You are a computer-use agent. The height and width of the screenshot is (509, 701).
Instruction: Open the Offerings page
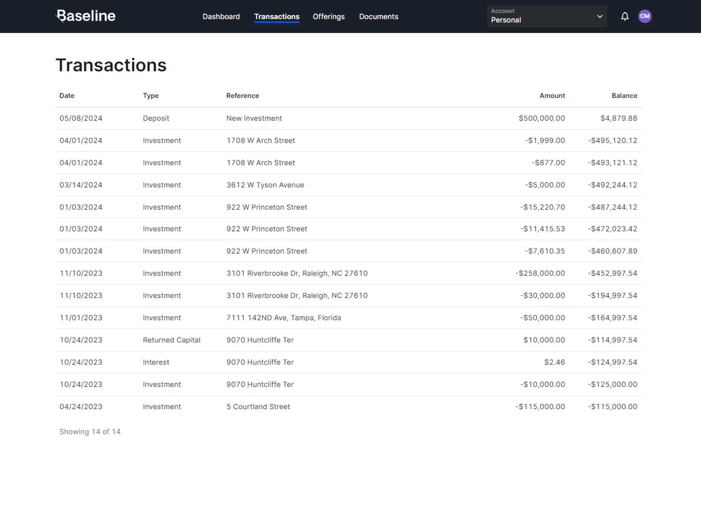(x=328, y=16)
